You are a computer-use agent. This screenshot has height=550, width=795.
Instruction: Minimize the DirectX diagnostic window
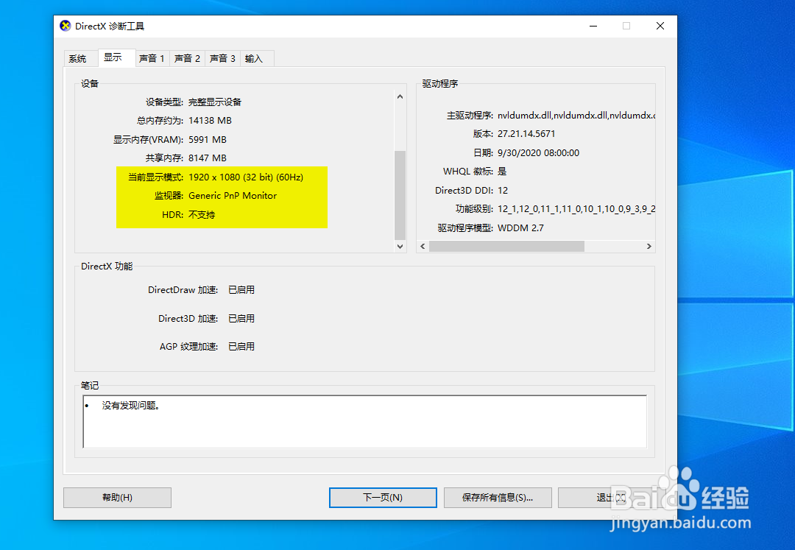point(593,26)
